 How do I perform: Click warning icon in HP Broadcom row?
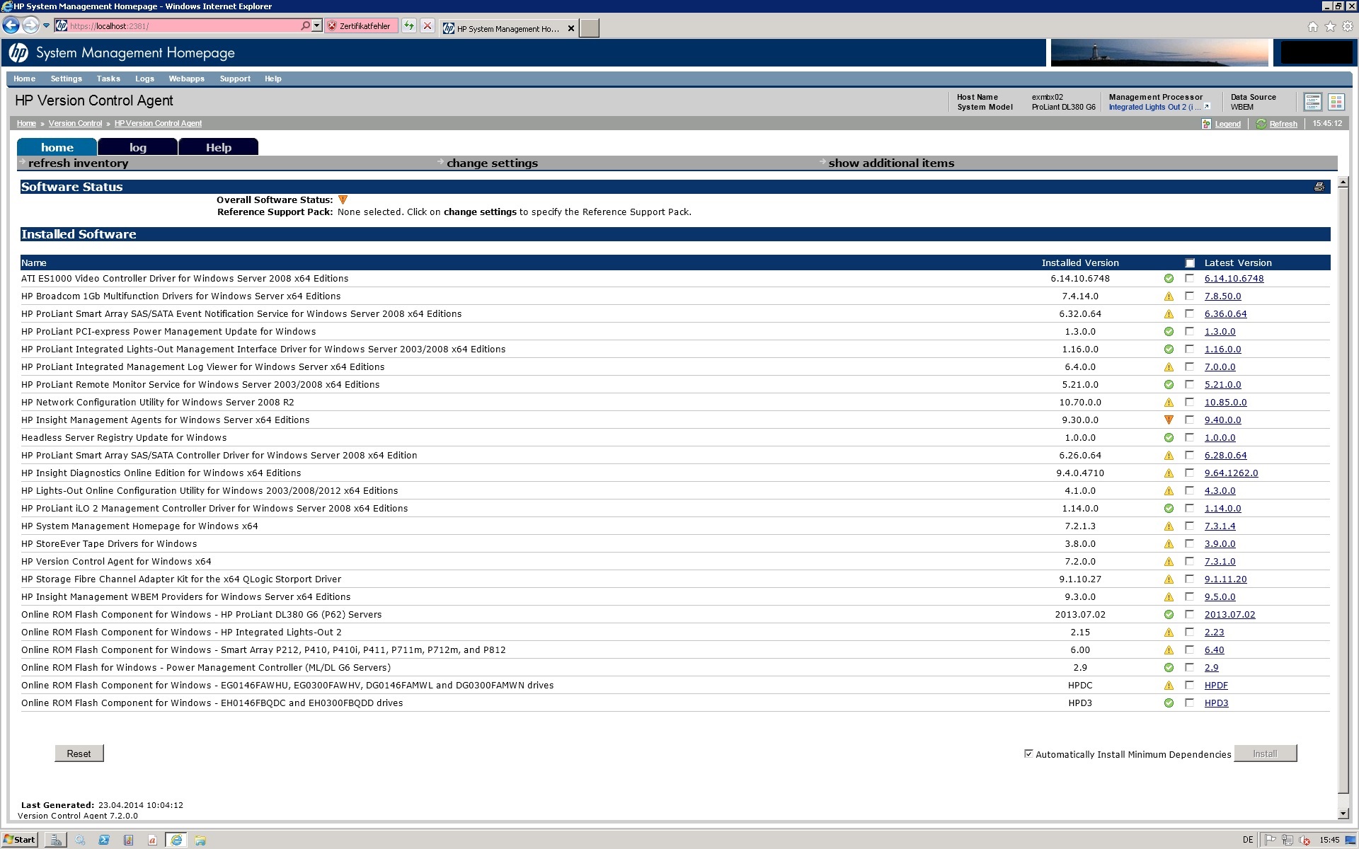1169,296
